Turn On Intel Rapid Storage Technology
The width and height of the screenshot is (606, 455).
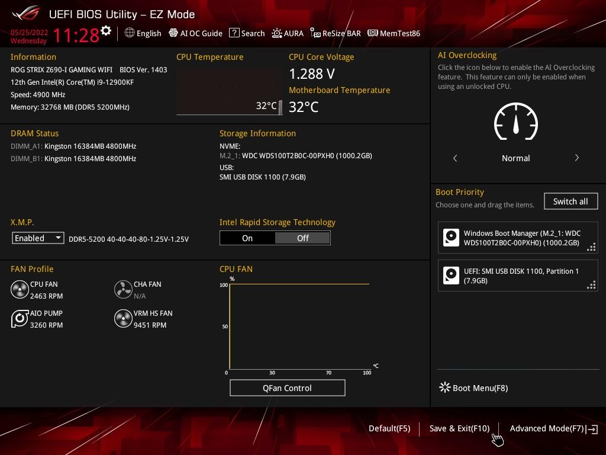point(247,238)
